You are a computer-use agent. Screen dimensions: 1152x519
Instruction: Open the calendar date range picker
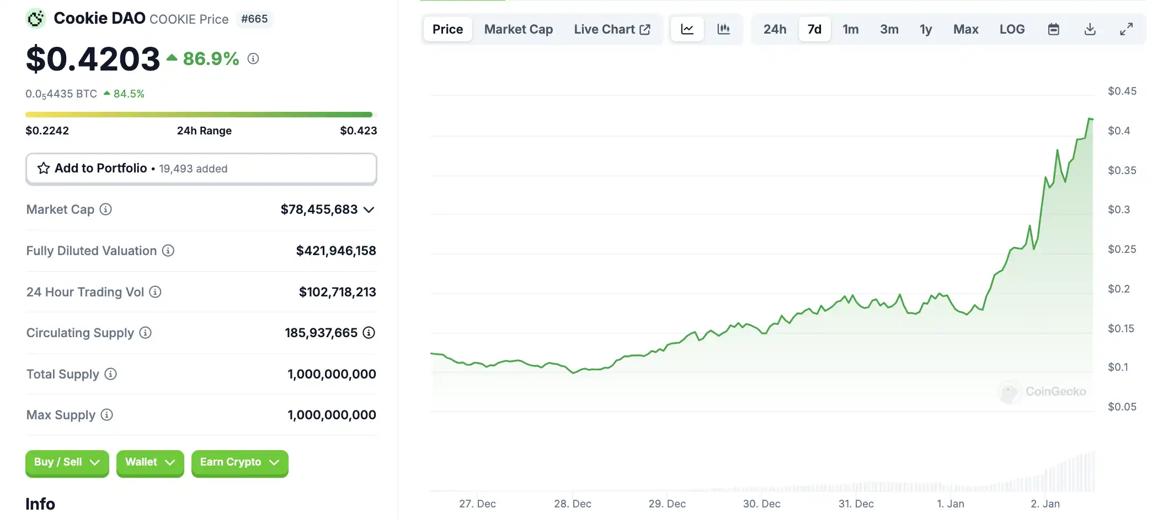(x=1053, y=29)
